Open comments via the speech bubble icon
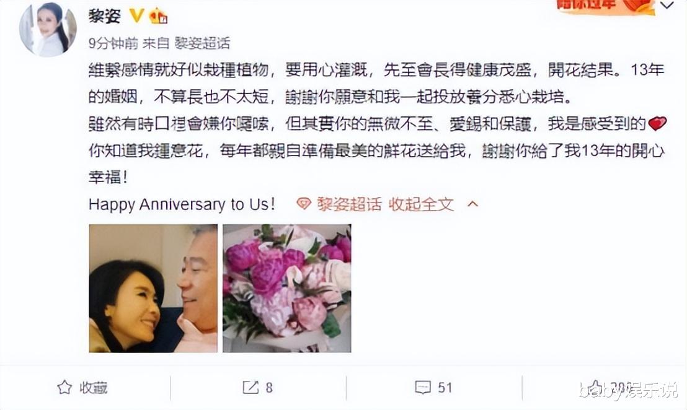687x410 pixels. [x=423, y=387]
